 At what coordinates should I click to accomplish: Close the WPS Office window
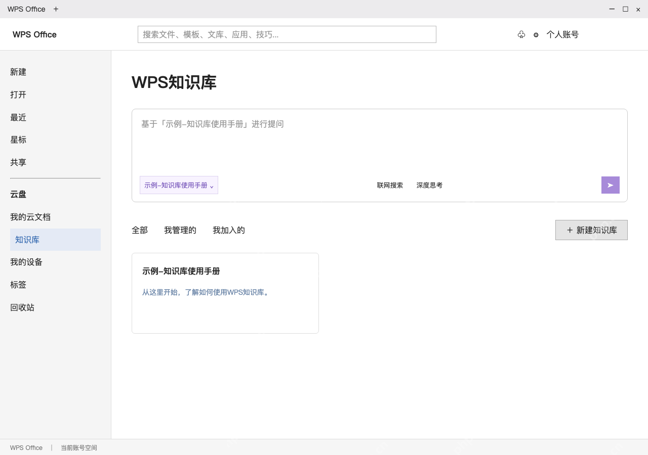(x=638, y=9)
